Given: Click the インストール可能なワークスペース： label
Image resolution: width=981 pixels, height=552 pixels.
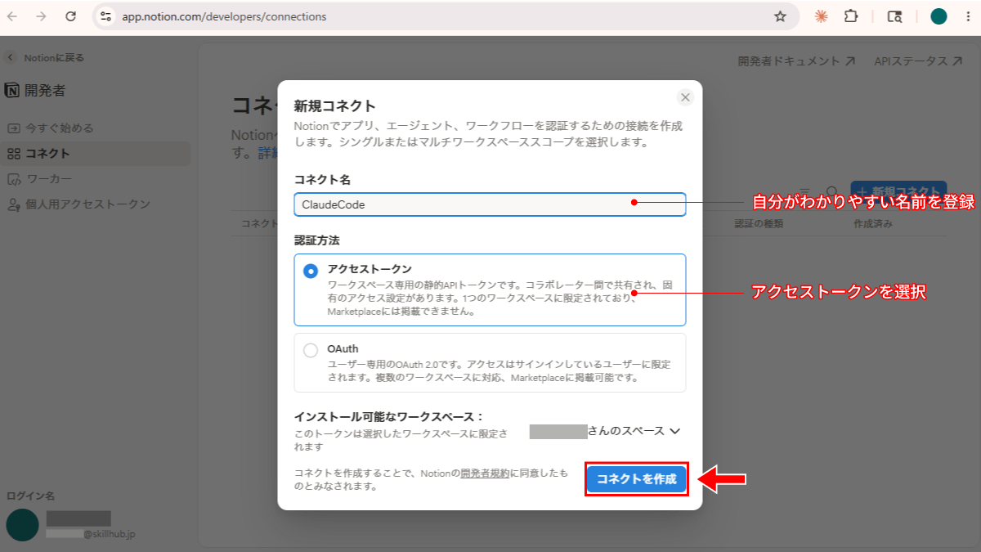Looking at the screenshot, I should coord(389,417).
